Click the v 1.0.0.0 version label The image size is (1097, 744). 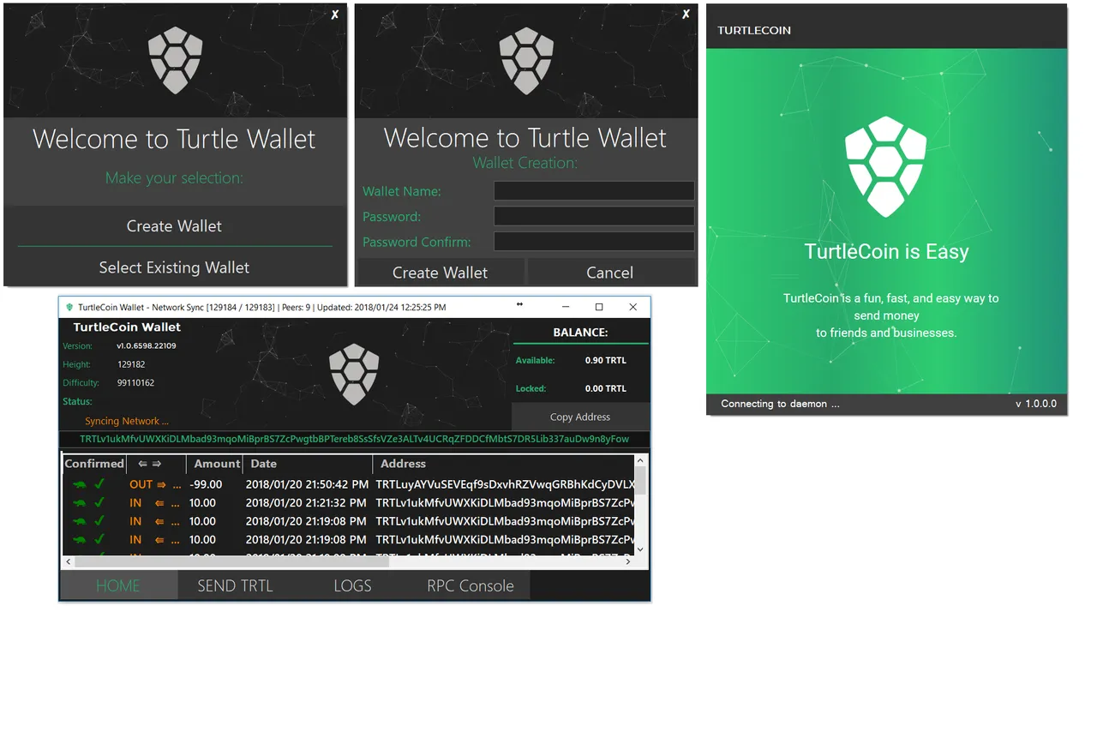[1036, 404]
